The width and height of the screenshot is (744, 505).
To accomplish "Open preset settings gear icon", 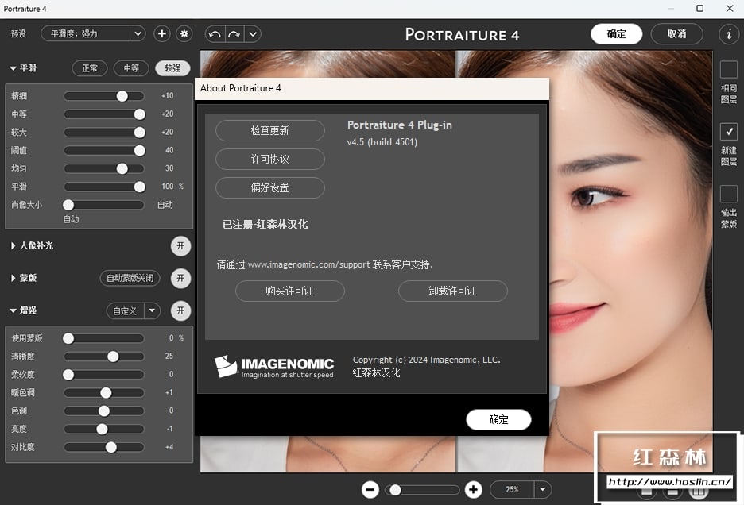I will point(184,33).
